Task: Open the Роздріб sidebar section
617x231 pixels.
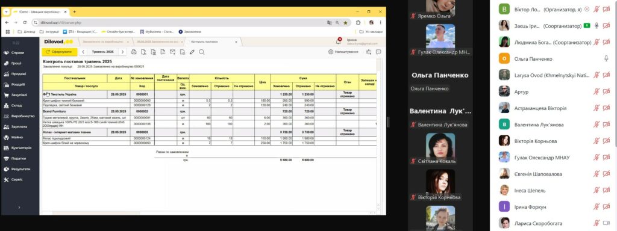Action: tap(14, 84)
